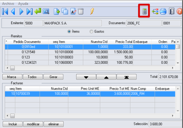
Task: Click the green return arrow icon
Action: [x=38, y=11]
